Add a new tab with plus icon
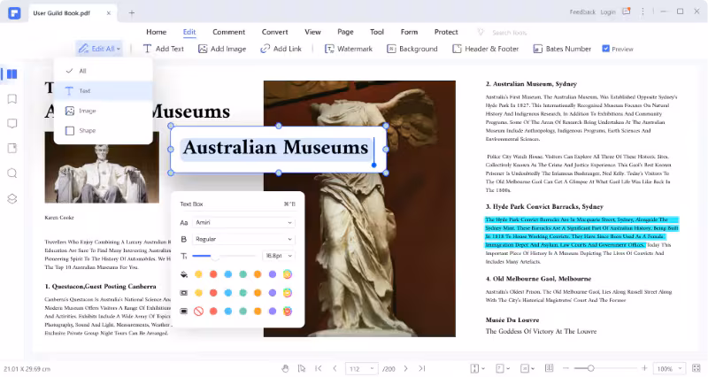Viewport: 708px width, 377px height. click(x=131, y=13)
